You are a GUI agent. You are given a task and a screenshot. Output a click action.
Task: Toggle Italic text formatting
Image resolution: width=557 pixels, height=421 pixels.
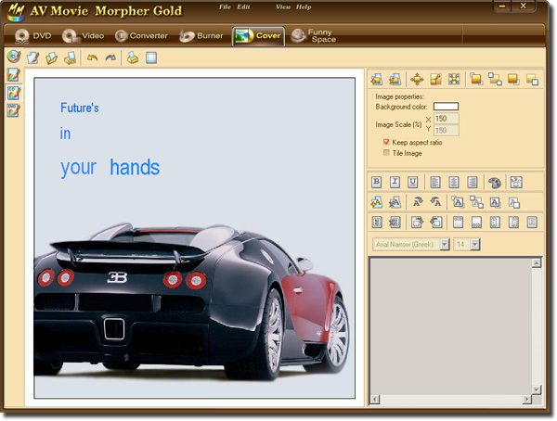tap(395, 182)
